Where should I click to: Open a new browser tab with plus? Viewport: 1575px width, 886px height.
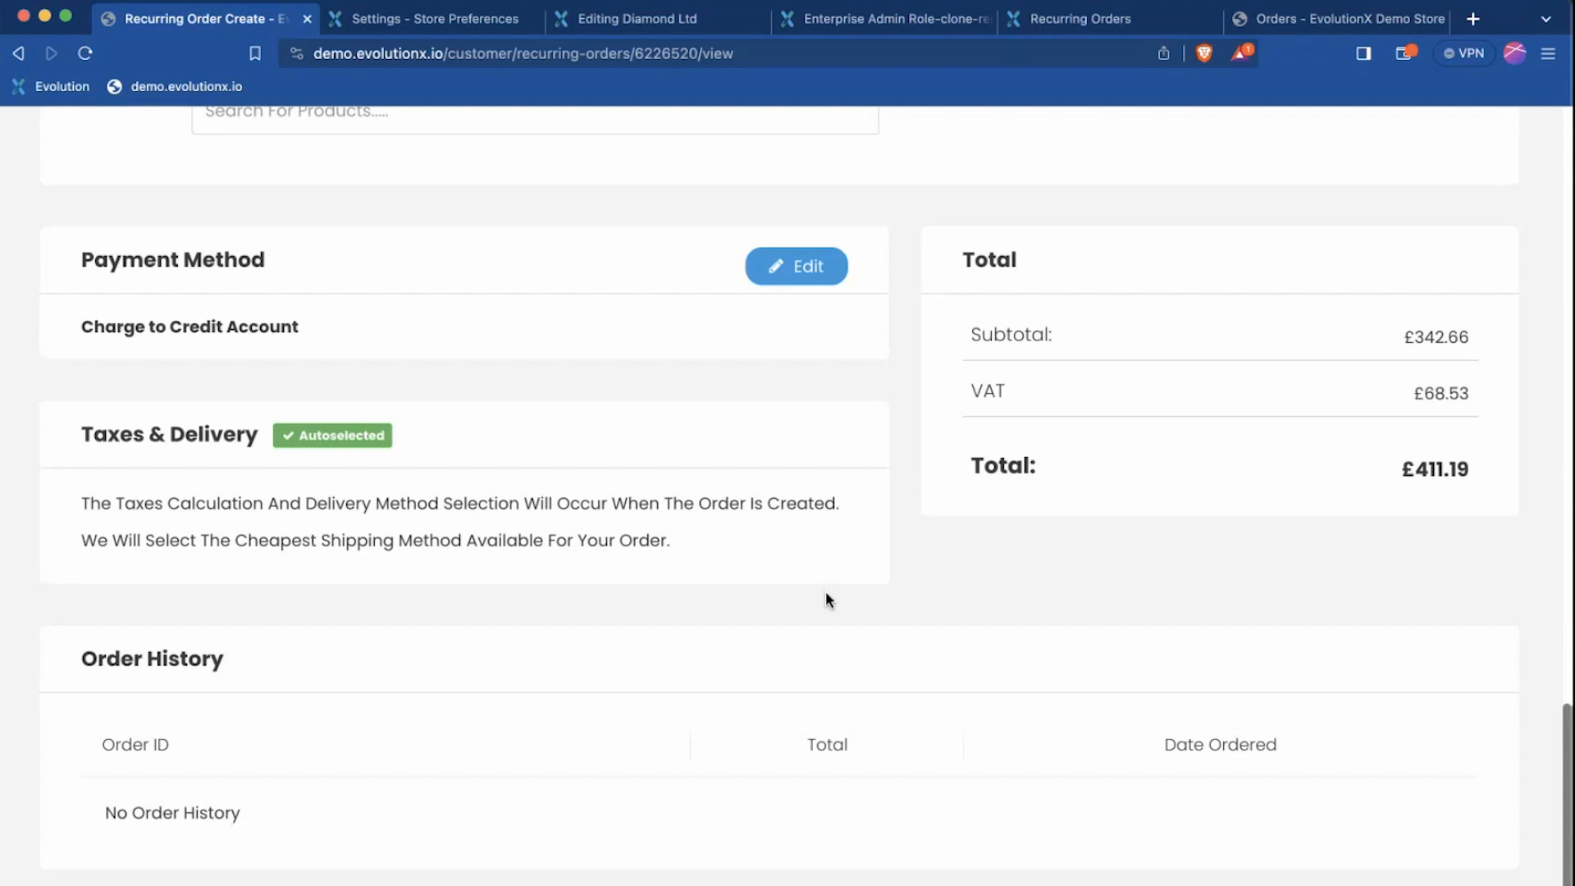tap(1473, 19)
